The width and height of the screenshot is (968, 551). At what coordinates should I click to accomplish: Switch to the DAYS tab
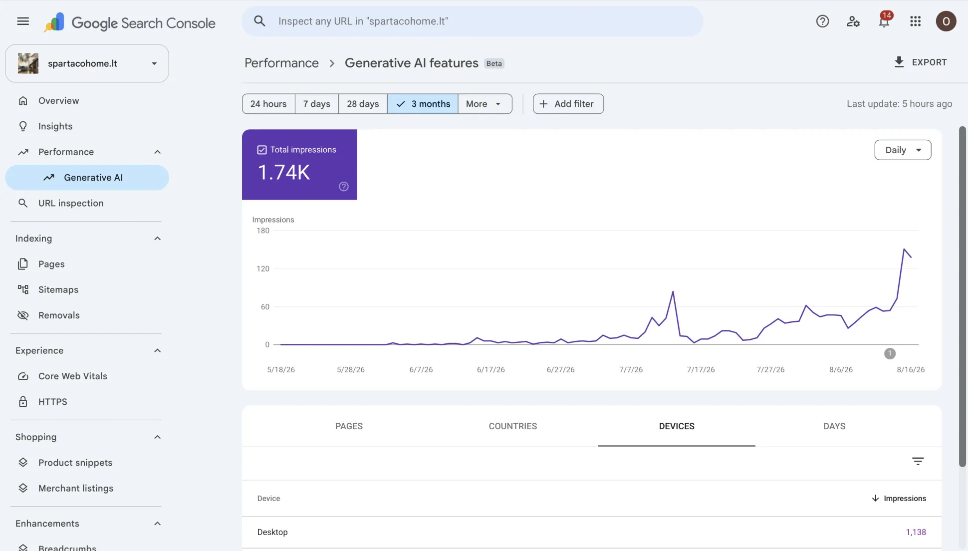pos(834,426)
